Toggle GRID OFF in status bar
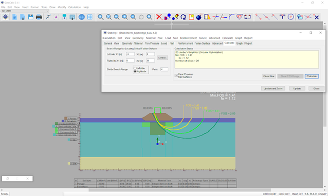 tap(284, 194)
